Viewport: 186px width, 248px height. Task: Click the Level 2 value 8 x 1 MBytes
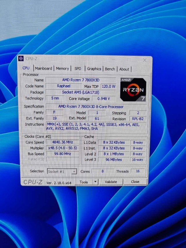click(114, 154)
